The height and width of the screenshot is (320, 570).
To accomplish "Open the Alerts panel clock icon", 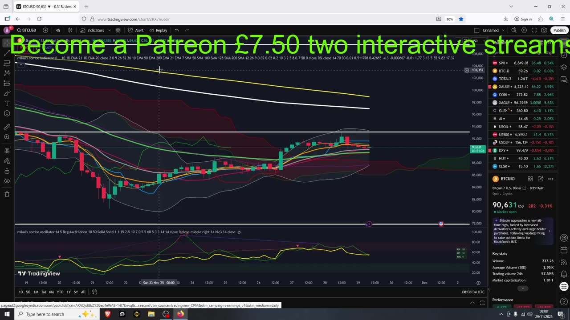I will coord(564,55).
